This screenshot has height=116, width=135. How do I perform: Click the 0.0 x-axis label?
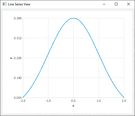(73, 101)
